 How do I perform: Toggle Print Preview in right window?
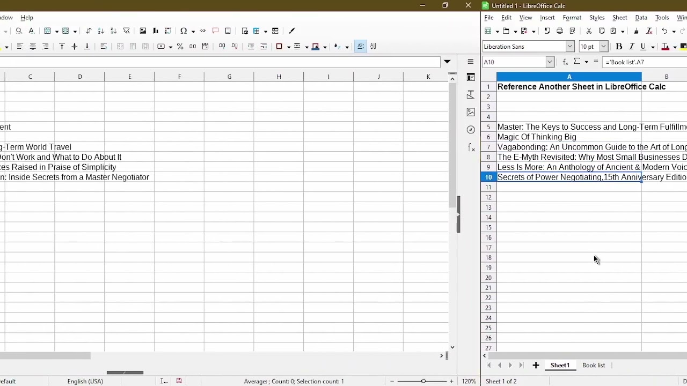pos(572,31)
